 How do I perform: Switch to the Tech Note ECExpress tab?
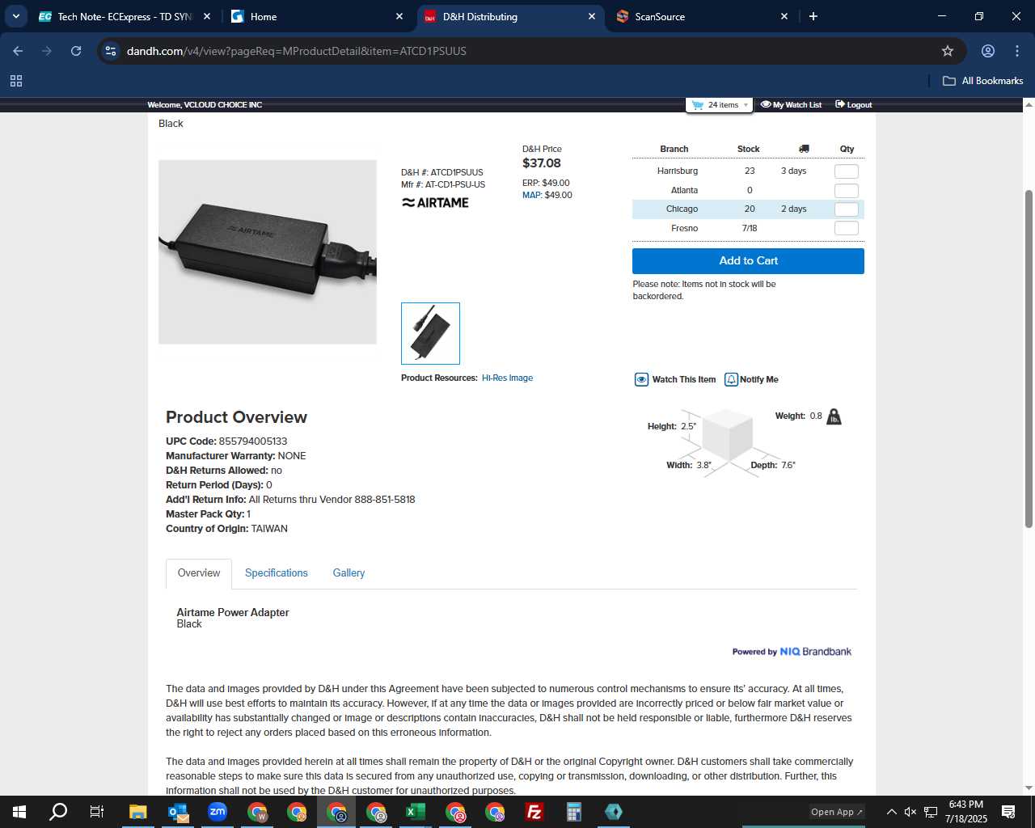pyautogui.click(x=124, y=16)
